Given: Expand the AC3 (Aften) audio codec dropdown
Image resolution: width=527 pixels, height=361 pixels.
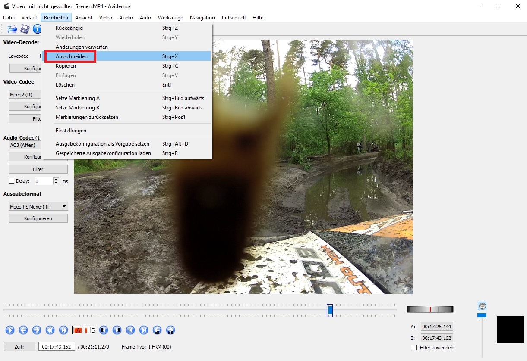Looking at the screenshot, I should [25, 145].
